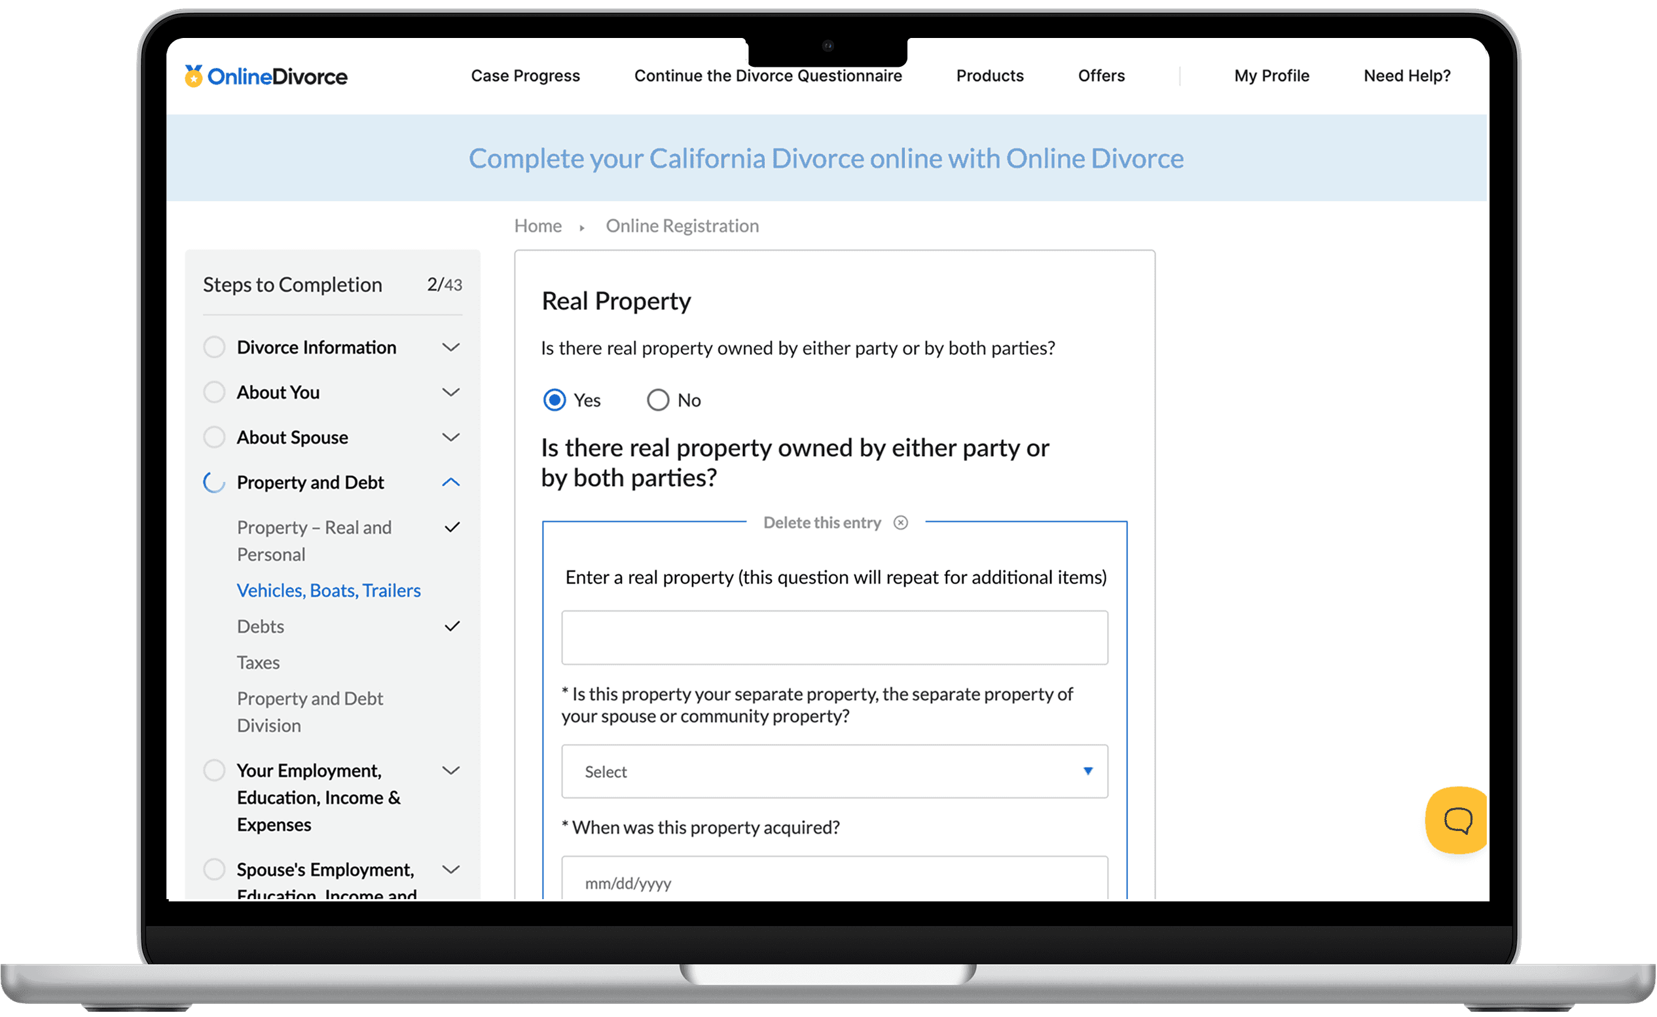
Task: Expand the About Spouse section
Action: pyautogui.click(x=451, y=437)
